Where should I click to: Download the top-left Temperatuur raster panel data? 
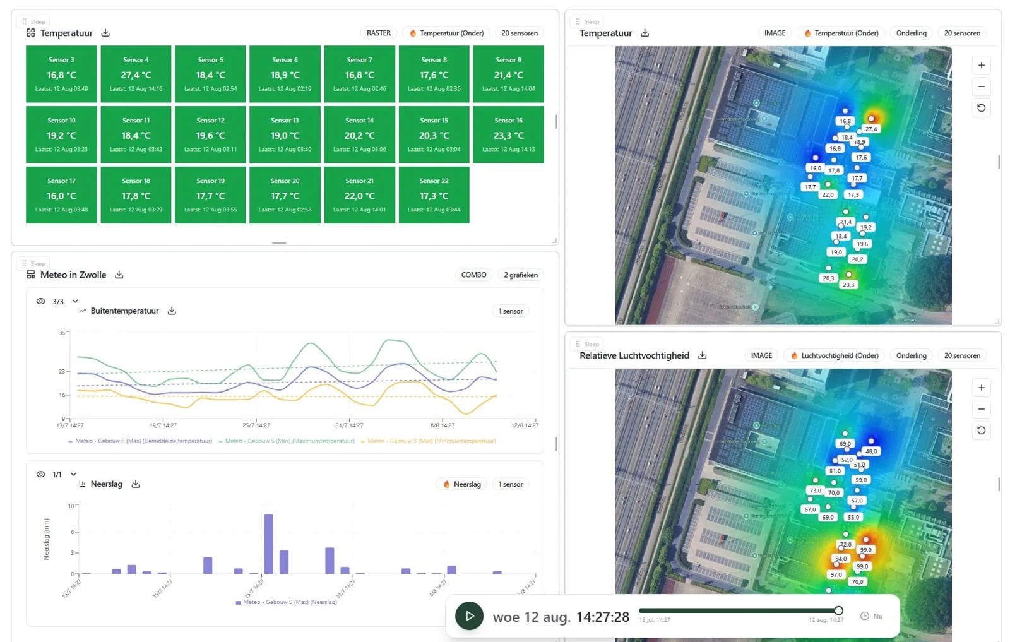[105, 33]
